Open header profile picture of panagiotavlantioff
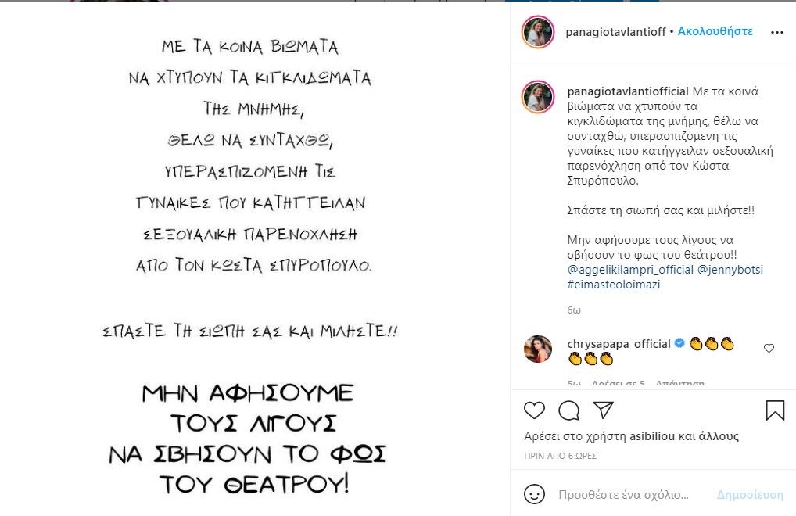 (538, 32)
